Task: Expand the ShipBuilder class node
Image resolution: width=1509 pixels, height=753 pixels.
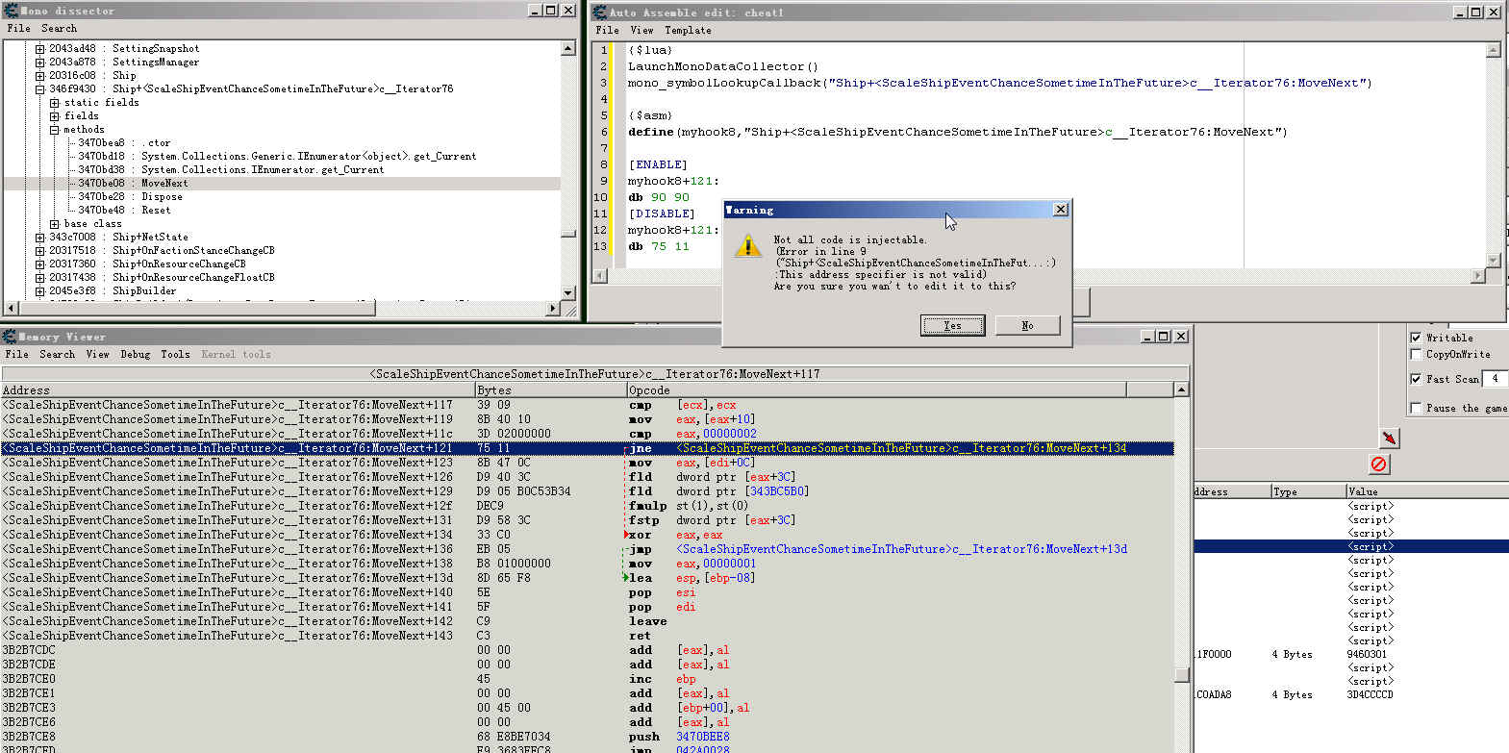Action: click(39, 291)
